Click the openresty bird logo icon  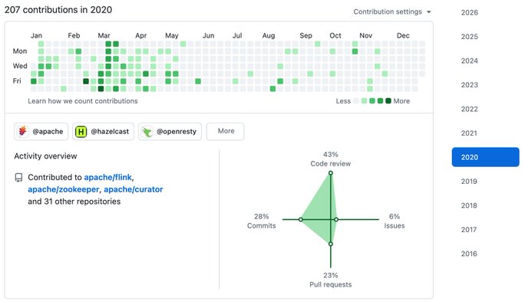[x=147, y=132]
